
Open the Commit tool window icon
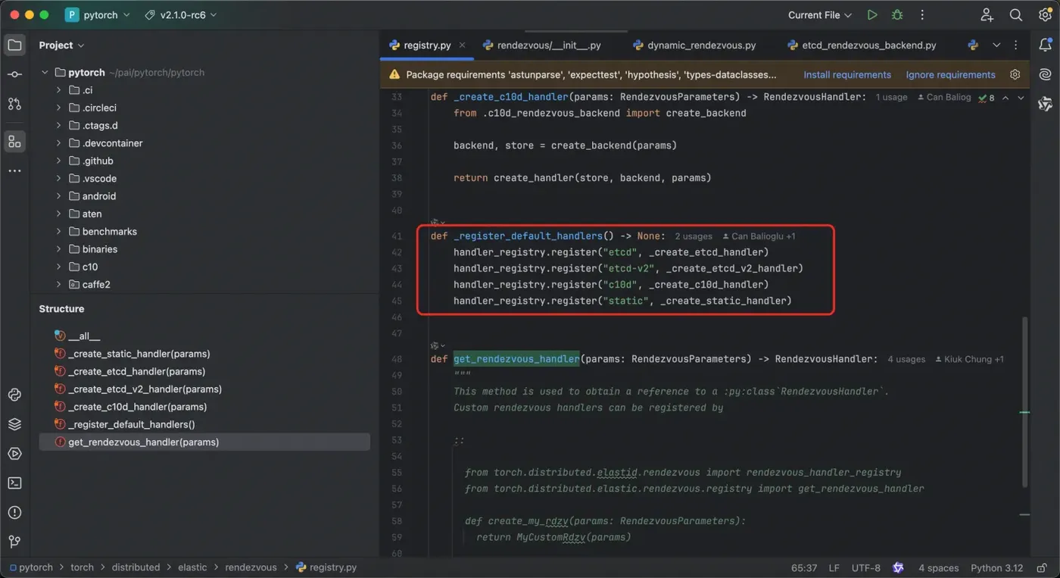(x=14, y=74)
